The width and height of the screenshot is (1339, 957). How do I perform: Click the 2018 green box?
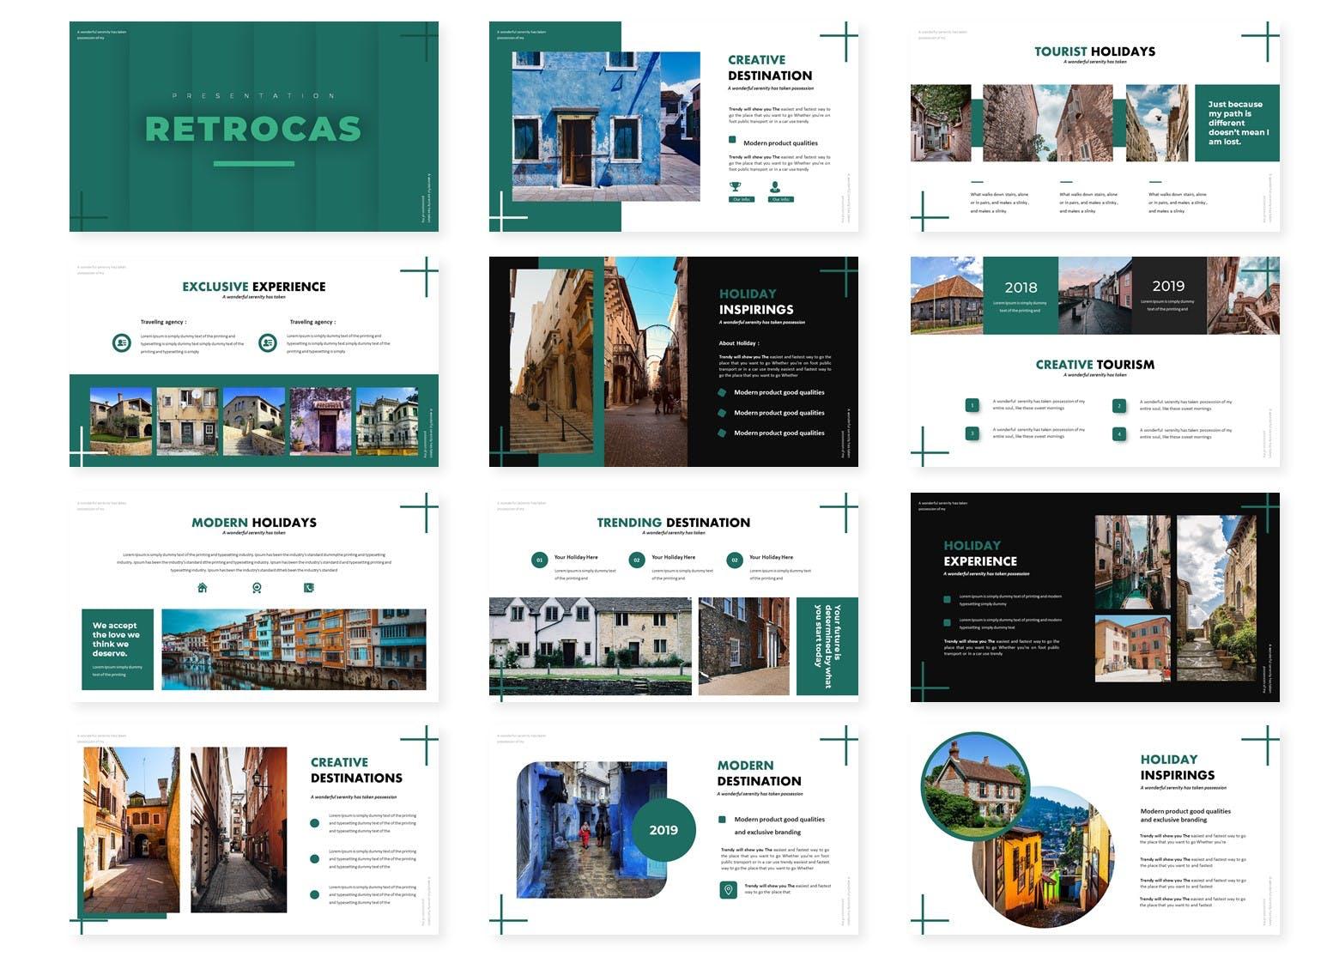[x=1021, y=295]
